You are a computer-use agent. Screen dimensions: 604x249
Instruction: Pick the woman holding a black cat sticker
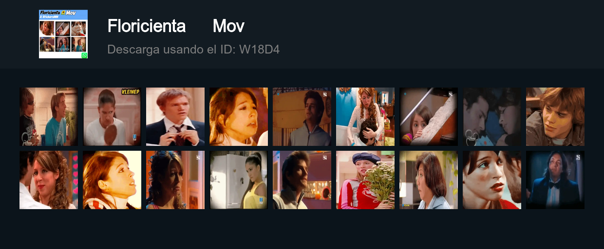click(x=365, y=117)
